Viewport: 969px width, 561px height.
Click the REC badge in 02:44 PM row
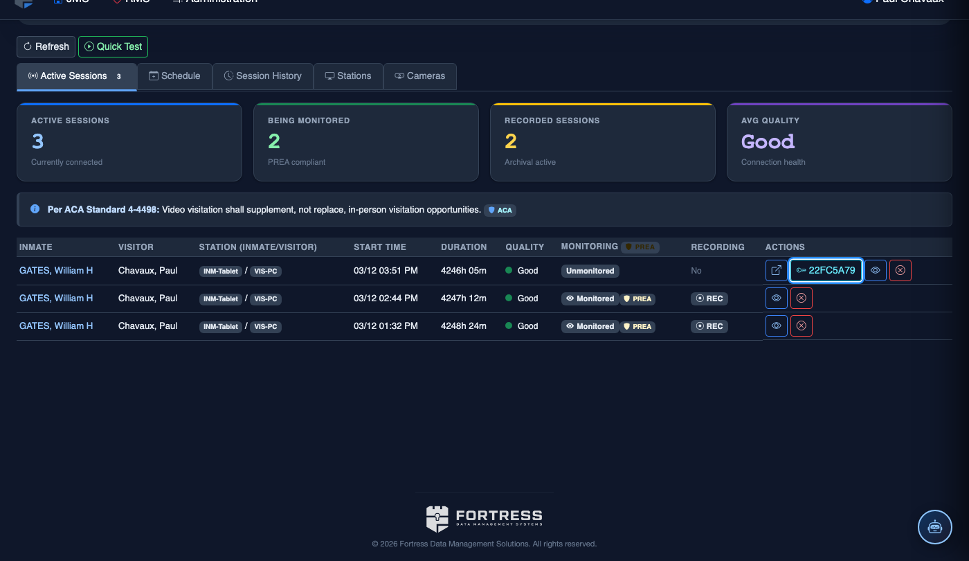tap(709, 299)
